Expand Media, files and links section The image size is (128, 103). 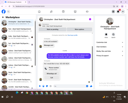110,51
